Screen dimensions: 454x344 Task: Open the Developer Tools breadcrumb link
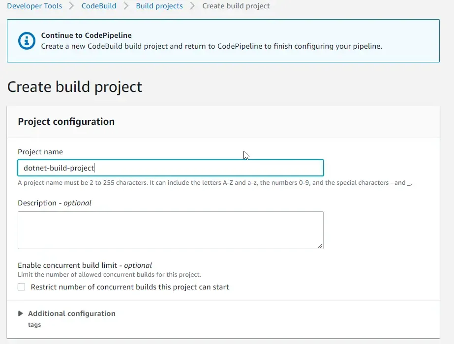point(34,6)
